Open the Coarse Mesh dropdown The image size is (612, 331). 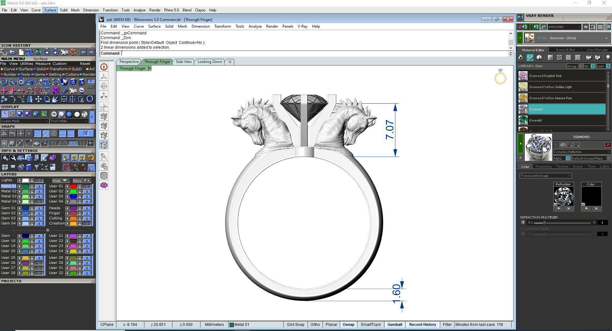(25, 121)
